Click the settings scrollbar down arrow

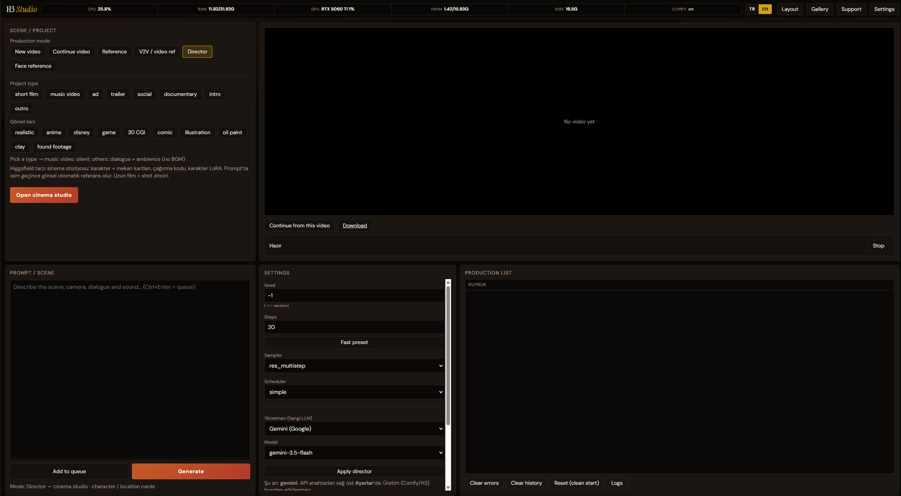448,487
